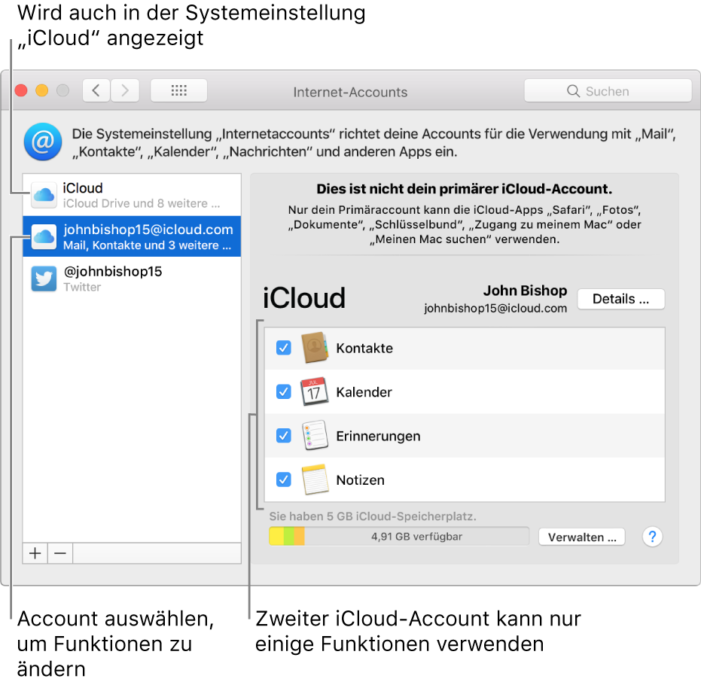Viewport: 701px width, 685px height.
Task: Click into the Suchen search field
Action: pos(608,91)
